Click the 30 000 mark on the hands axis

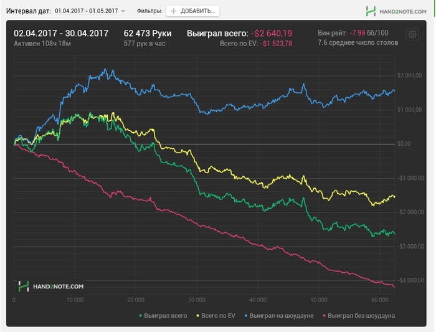pyautogui.click(x=196, y=299)
